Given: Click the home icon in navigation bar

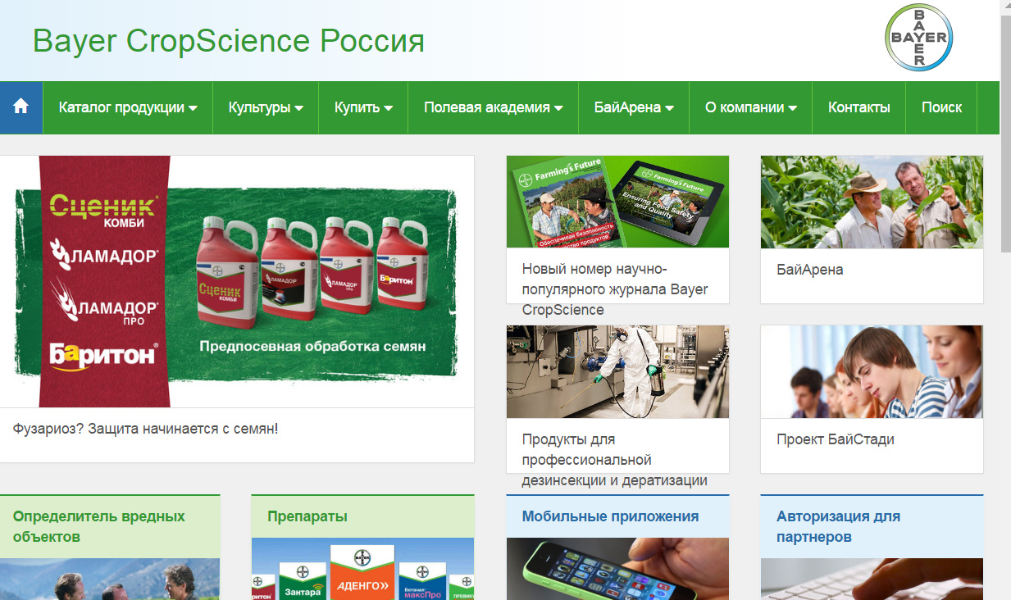Looking at the screenshot, I should (x=20, y=107).
